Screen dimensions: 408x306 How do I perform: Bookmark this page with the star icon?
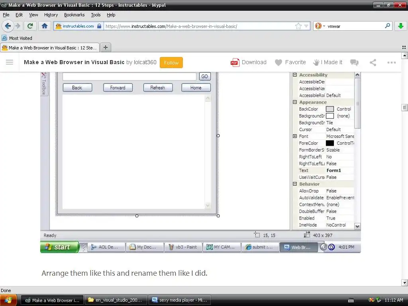point(298,26)
